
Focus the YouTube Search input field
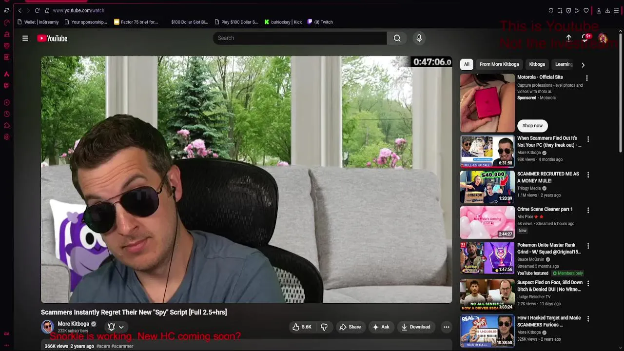300,38
